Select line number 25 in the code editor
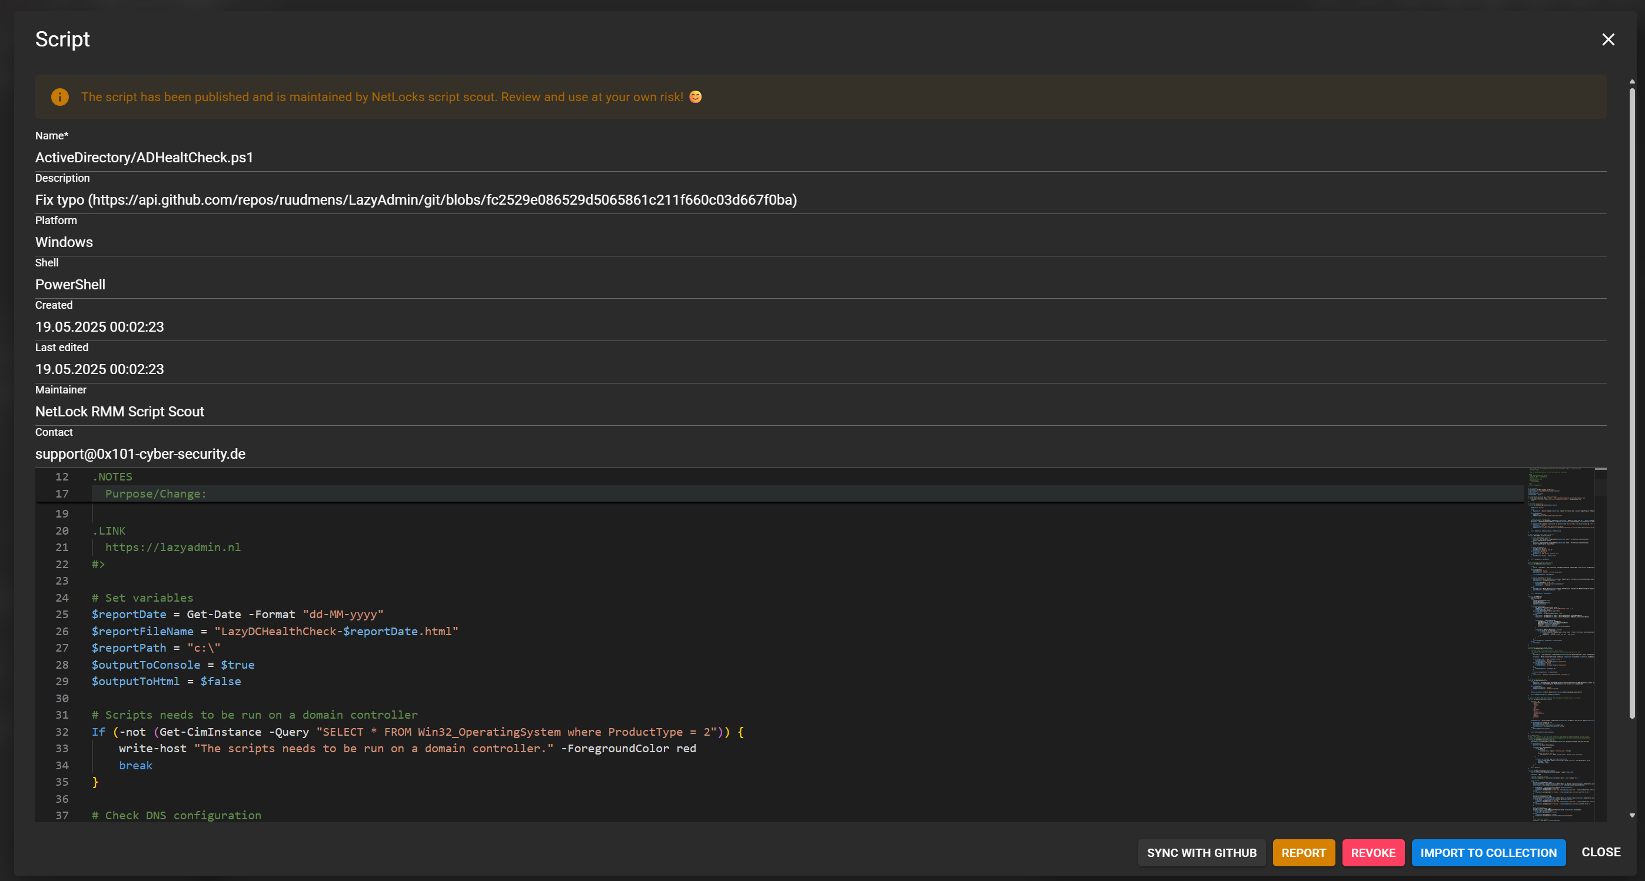1645x881 pixels. [62, 615]
